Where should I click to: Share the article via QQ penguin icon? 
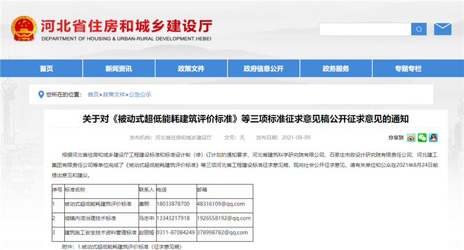[433, 137]
